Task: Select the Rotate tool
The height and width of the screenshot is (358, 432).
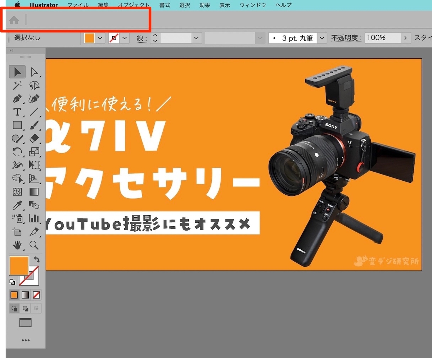Action: [17, 152]
